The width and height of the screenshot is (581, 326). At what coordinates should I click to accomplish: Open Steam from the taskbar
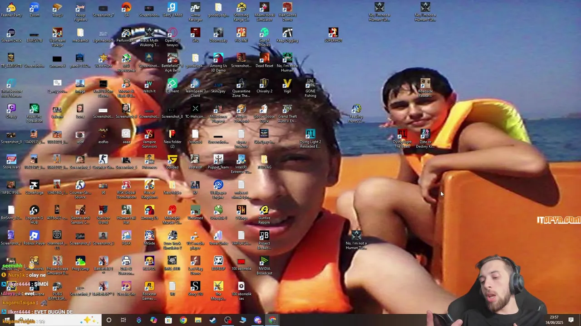213,320
